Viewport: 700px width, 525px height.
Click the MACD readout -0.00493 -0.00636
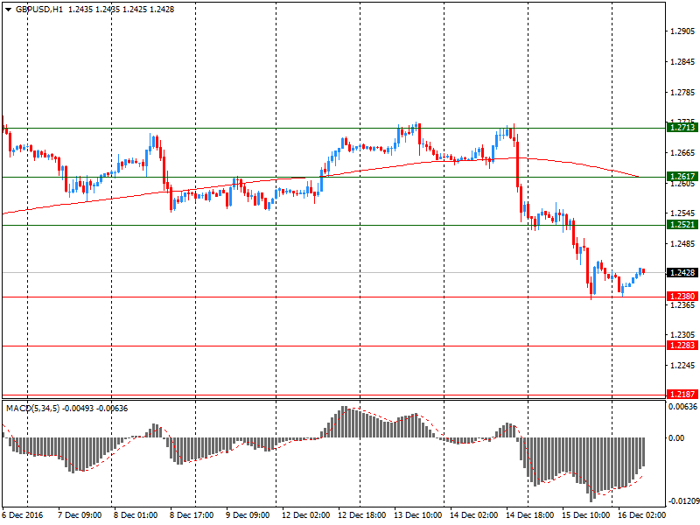coord(95,409)
